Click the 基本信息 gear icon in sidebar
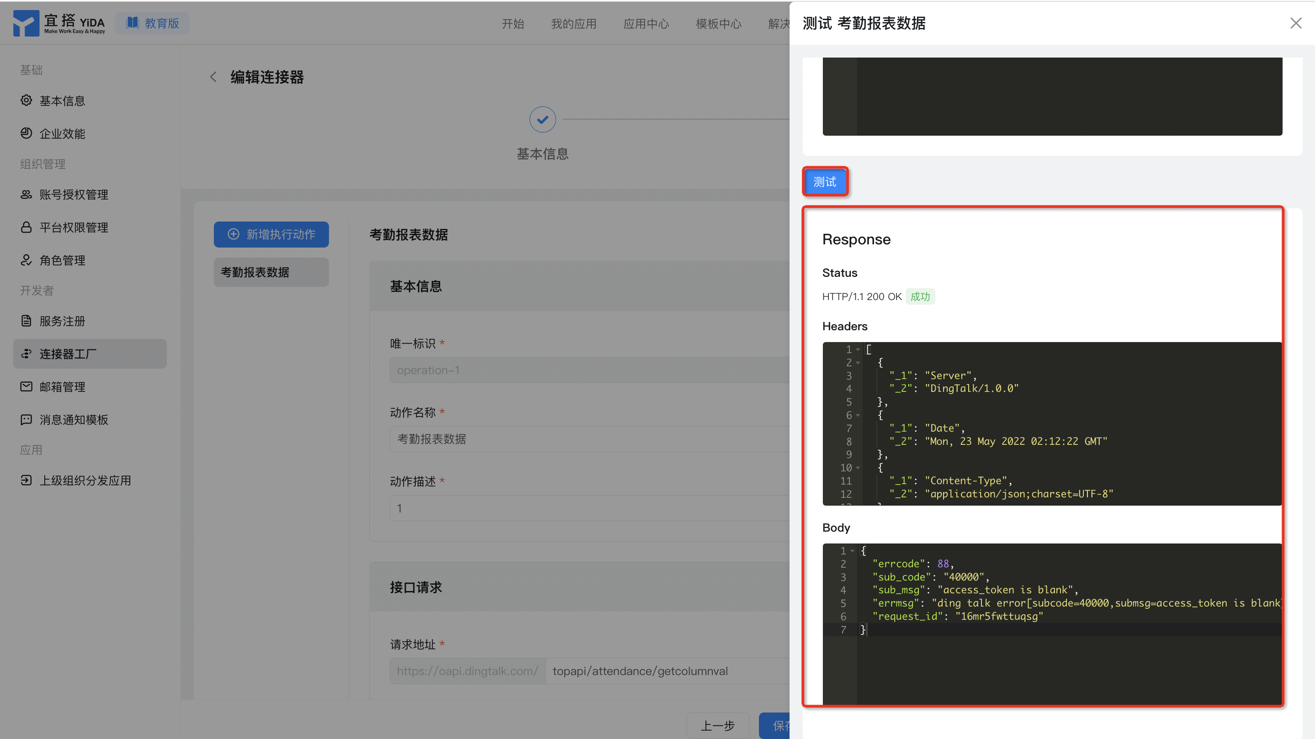Viewport: 1315px width, 739px height. click(x=26, y=100)
